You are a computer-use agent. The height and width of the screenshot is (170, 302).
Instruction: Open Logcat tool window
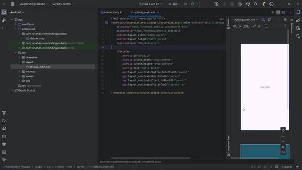[4, 128]
